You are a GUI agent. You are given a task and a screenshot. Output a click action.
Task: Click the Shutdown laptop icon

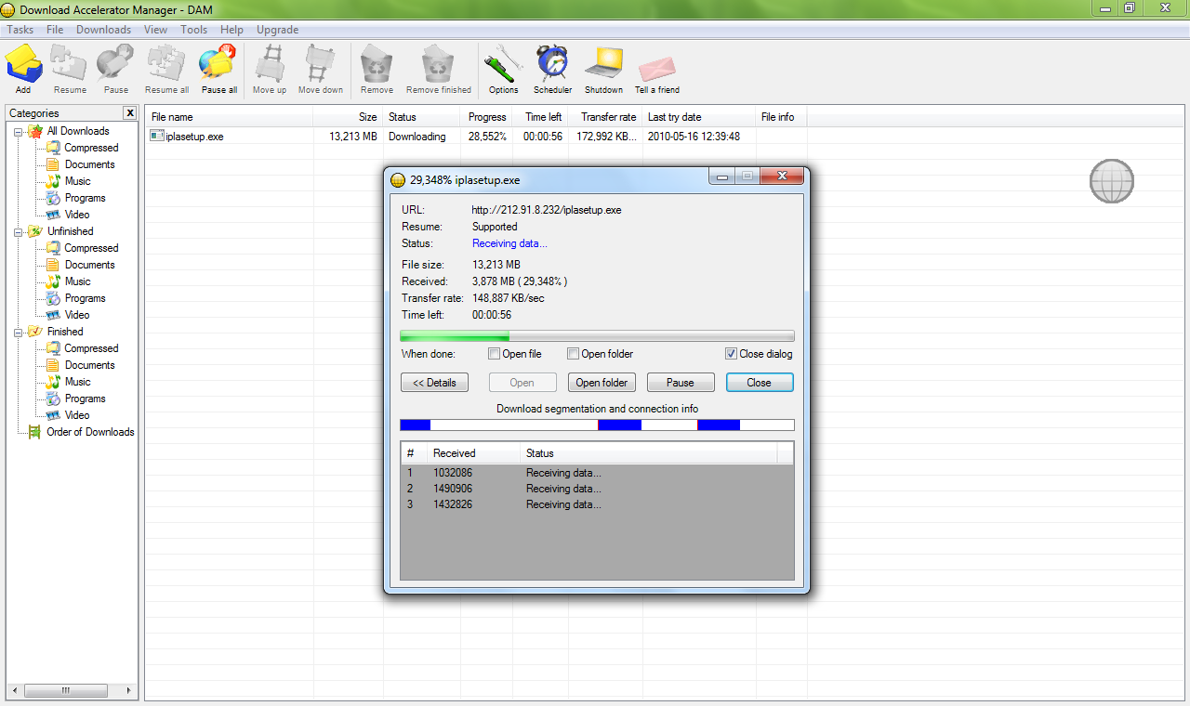(603, 64)
